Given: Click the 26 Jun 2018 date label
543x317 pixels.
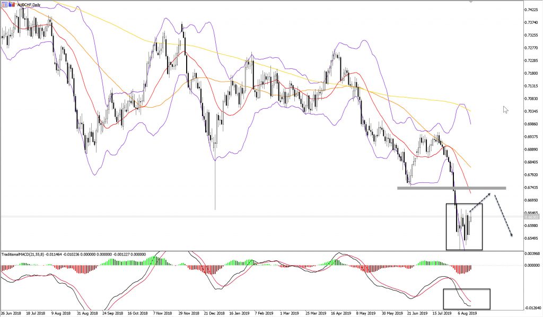Looking at the screenshot, I should (12, 313).
